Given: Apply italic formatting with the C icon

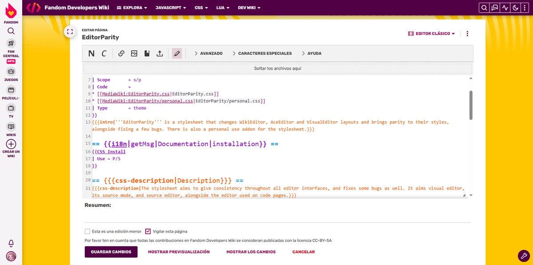Looking at the screenshot, I should (104, 53).
